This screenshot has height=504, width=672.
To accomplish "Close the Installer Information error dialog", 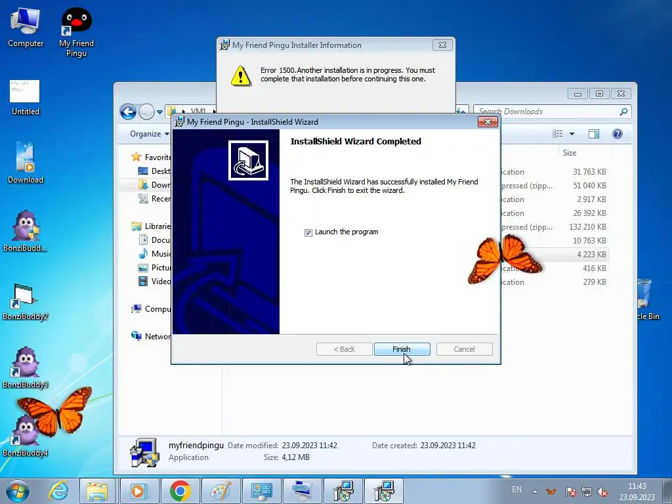I will (442, 45).
